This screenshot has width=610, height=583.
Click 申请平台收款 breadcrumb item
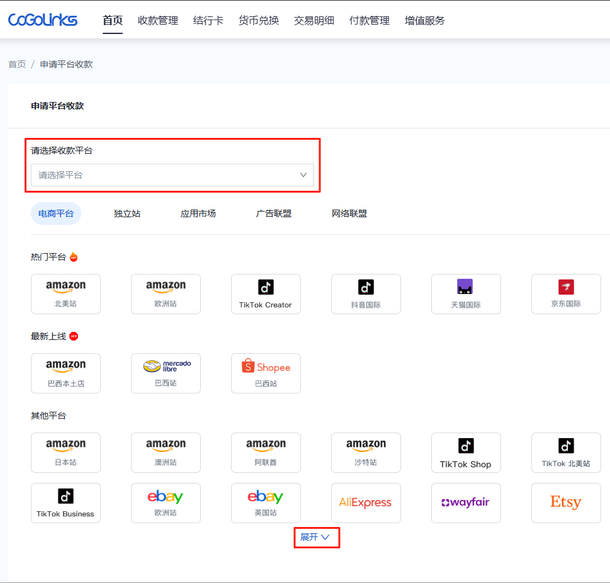[x=67, y=64]
